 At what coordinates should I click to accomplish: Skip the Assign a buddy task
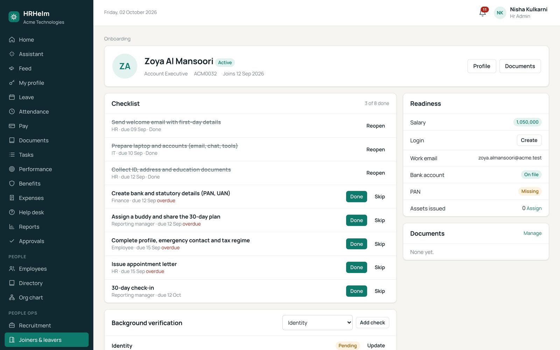click(x=380, y=220)
